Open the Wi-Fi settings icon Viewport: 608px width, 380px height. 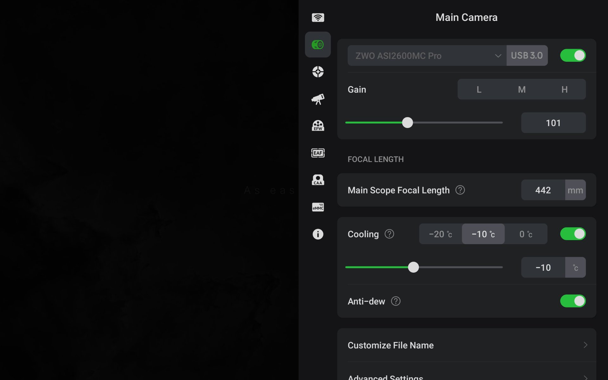(x=318, y=17)
